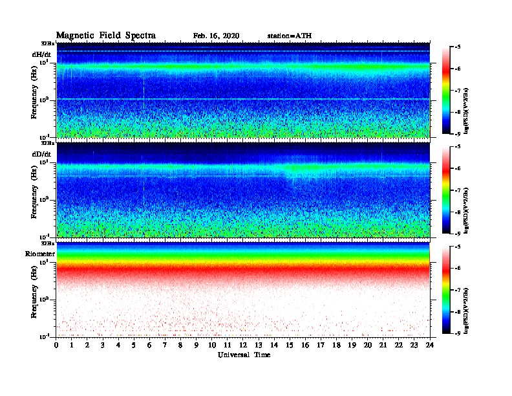Click the hour 16 tick label on time axis
The width and height of the screenshot is (512, 396).
tap(305, 345)
